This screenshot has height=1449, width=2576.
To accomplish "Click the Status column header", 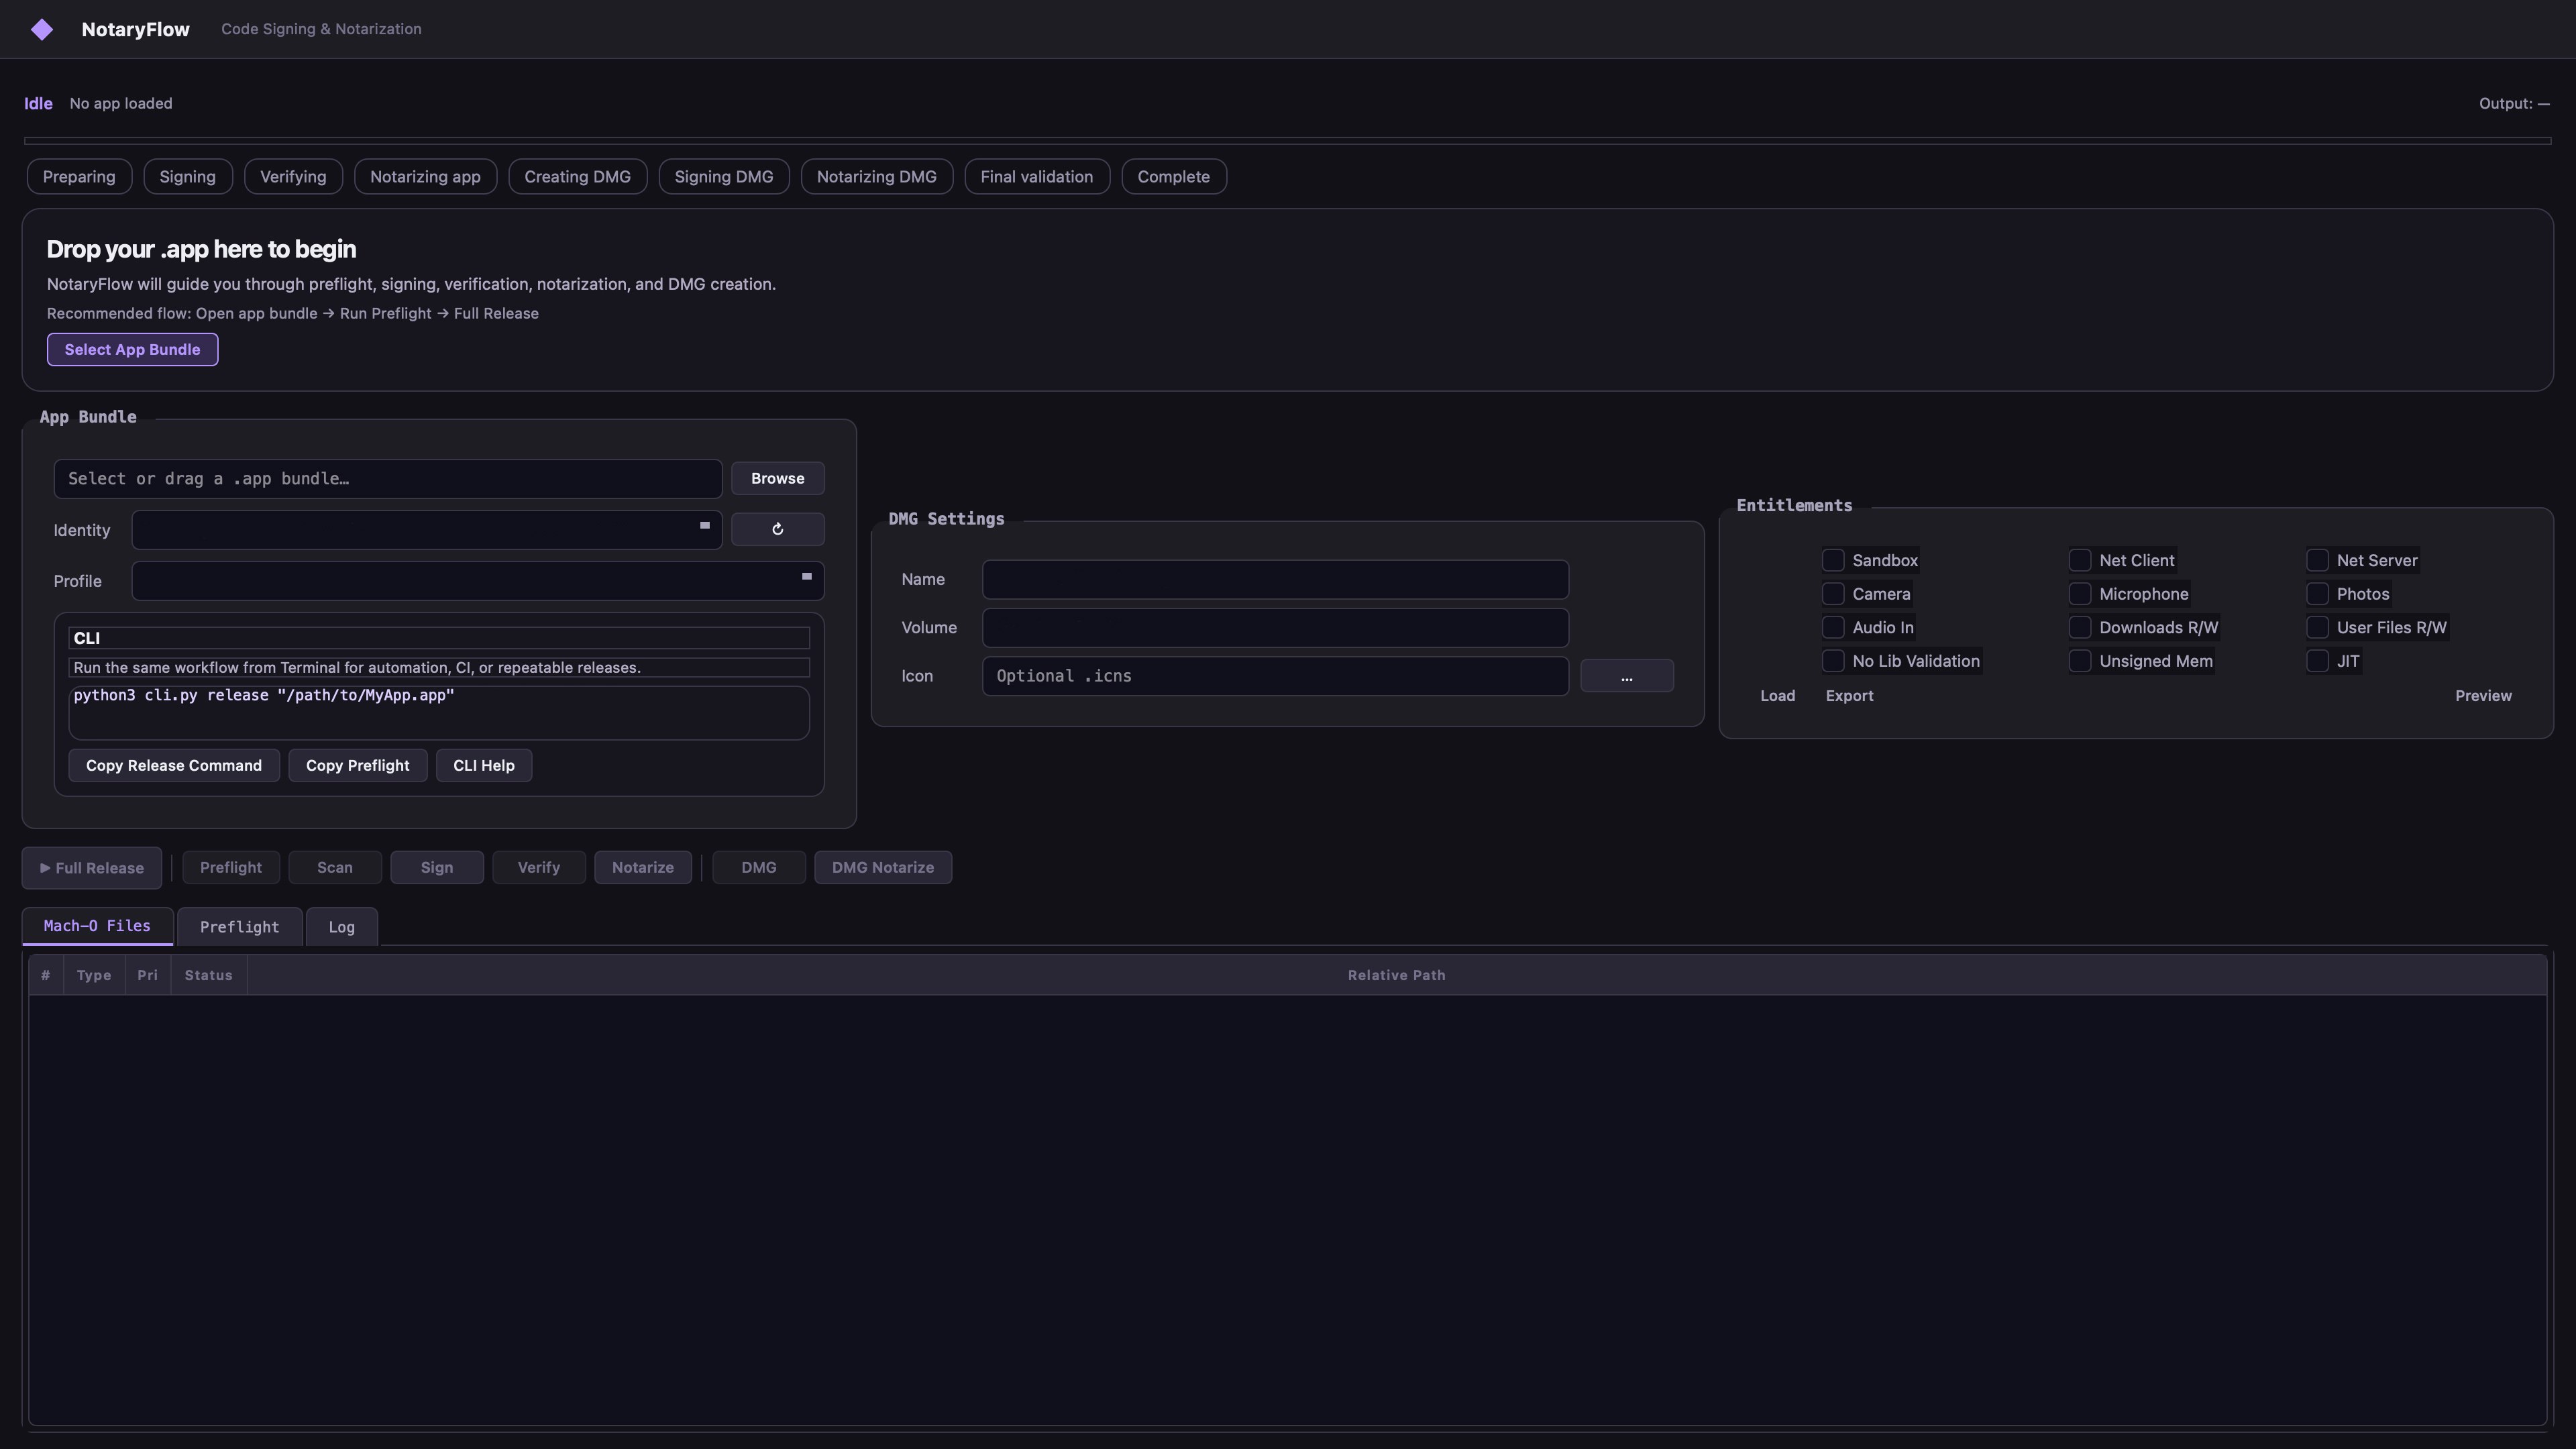I will pos(208,975).
